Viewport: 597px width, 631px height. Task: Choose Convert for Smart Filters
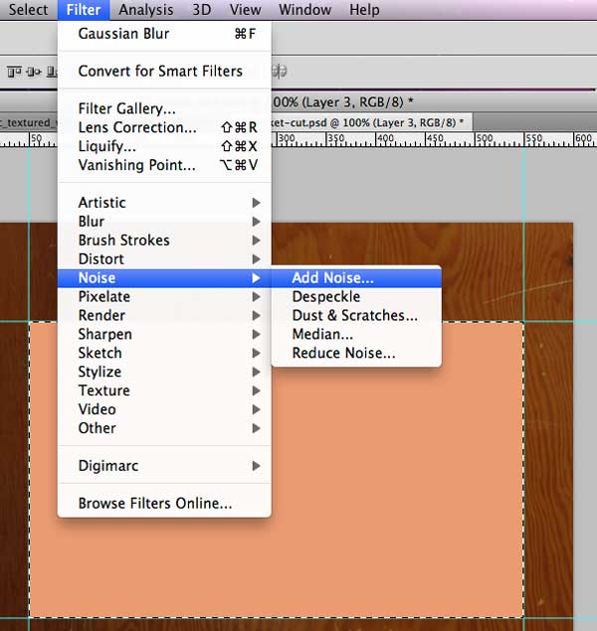point(159,72)
